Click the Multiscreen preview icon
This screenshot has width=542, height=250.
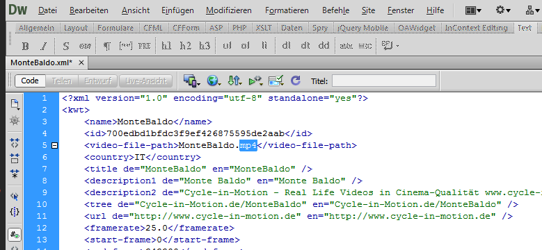click(x=192, y=81)
